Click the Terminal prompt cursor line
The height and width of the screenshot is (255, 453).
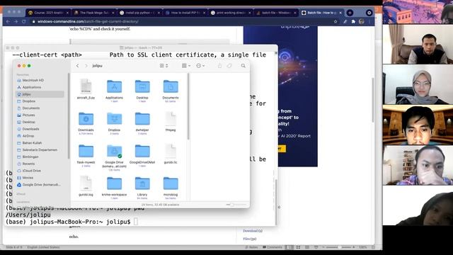point(71,222)
